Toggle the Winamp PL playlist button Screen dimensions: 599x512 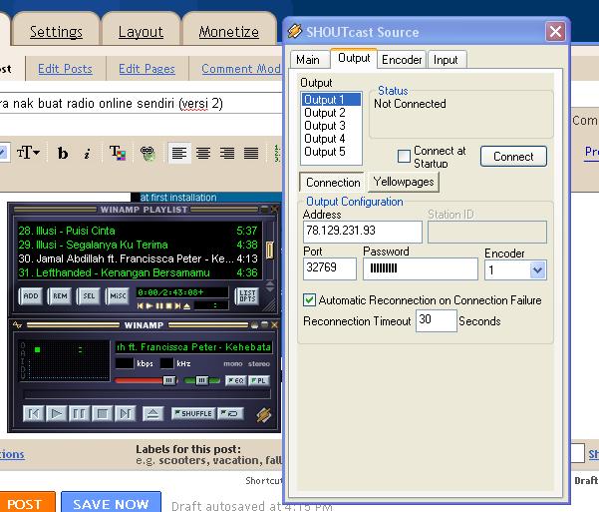259,380
